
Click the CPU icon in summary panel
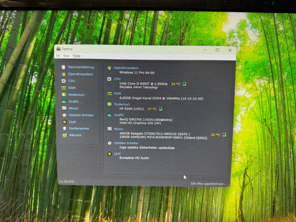point(109,79)
